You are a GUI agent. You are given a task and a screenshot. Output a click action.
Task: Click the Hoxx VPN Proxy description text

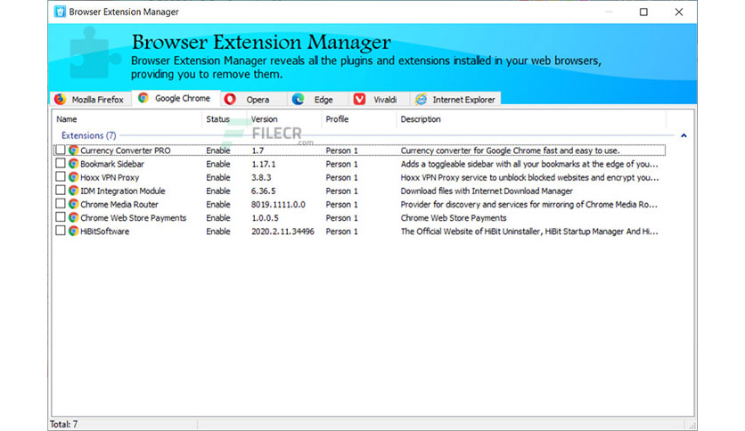pyautogui.click(x=529, y=177)
